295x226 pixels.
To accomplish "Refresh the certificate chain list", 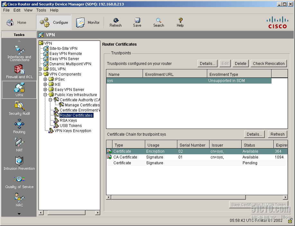I will pos(278,134).
